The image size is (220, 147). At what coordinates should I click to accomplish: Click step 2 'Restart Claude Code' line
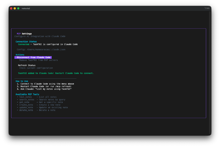point(44,86)
